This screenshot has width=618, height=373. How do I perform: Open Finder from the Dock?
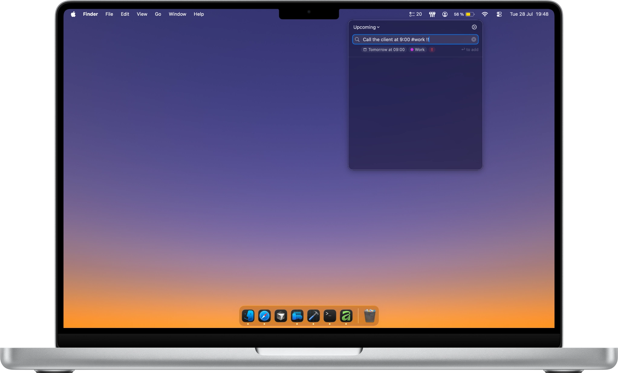(x=248, y=316)
